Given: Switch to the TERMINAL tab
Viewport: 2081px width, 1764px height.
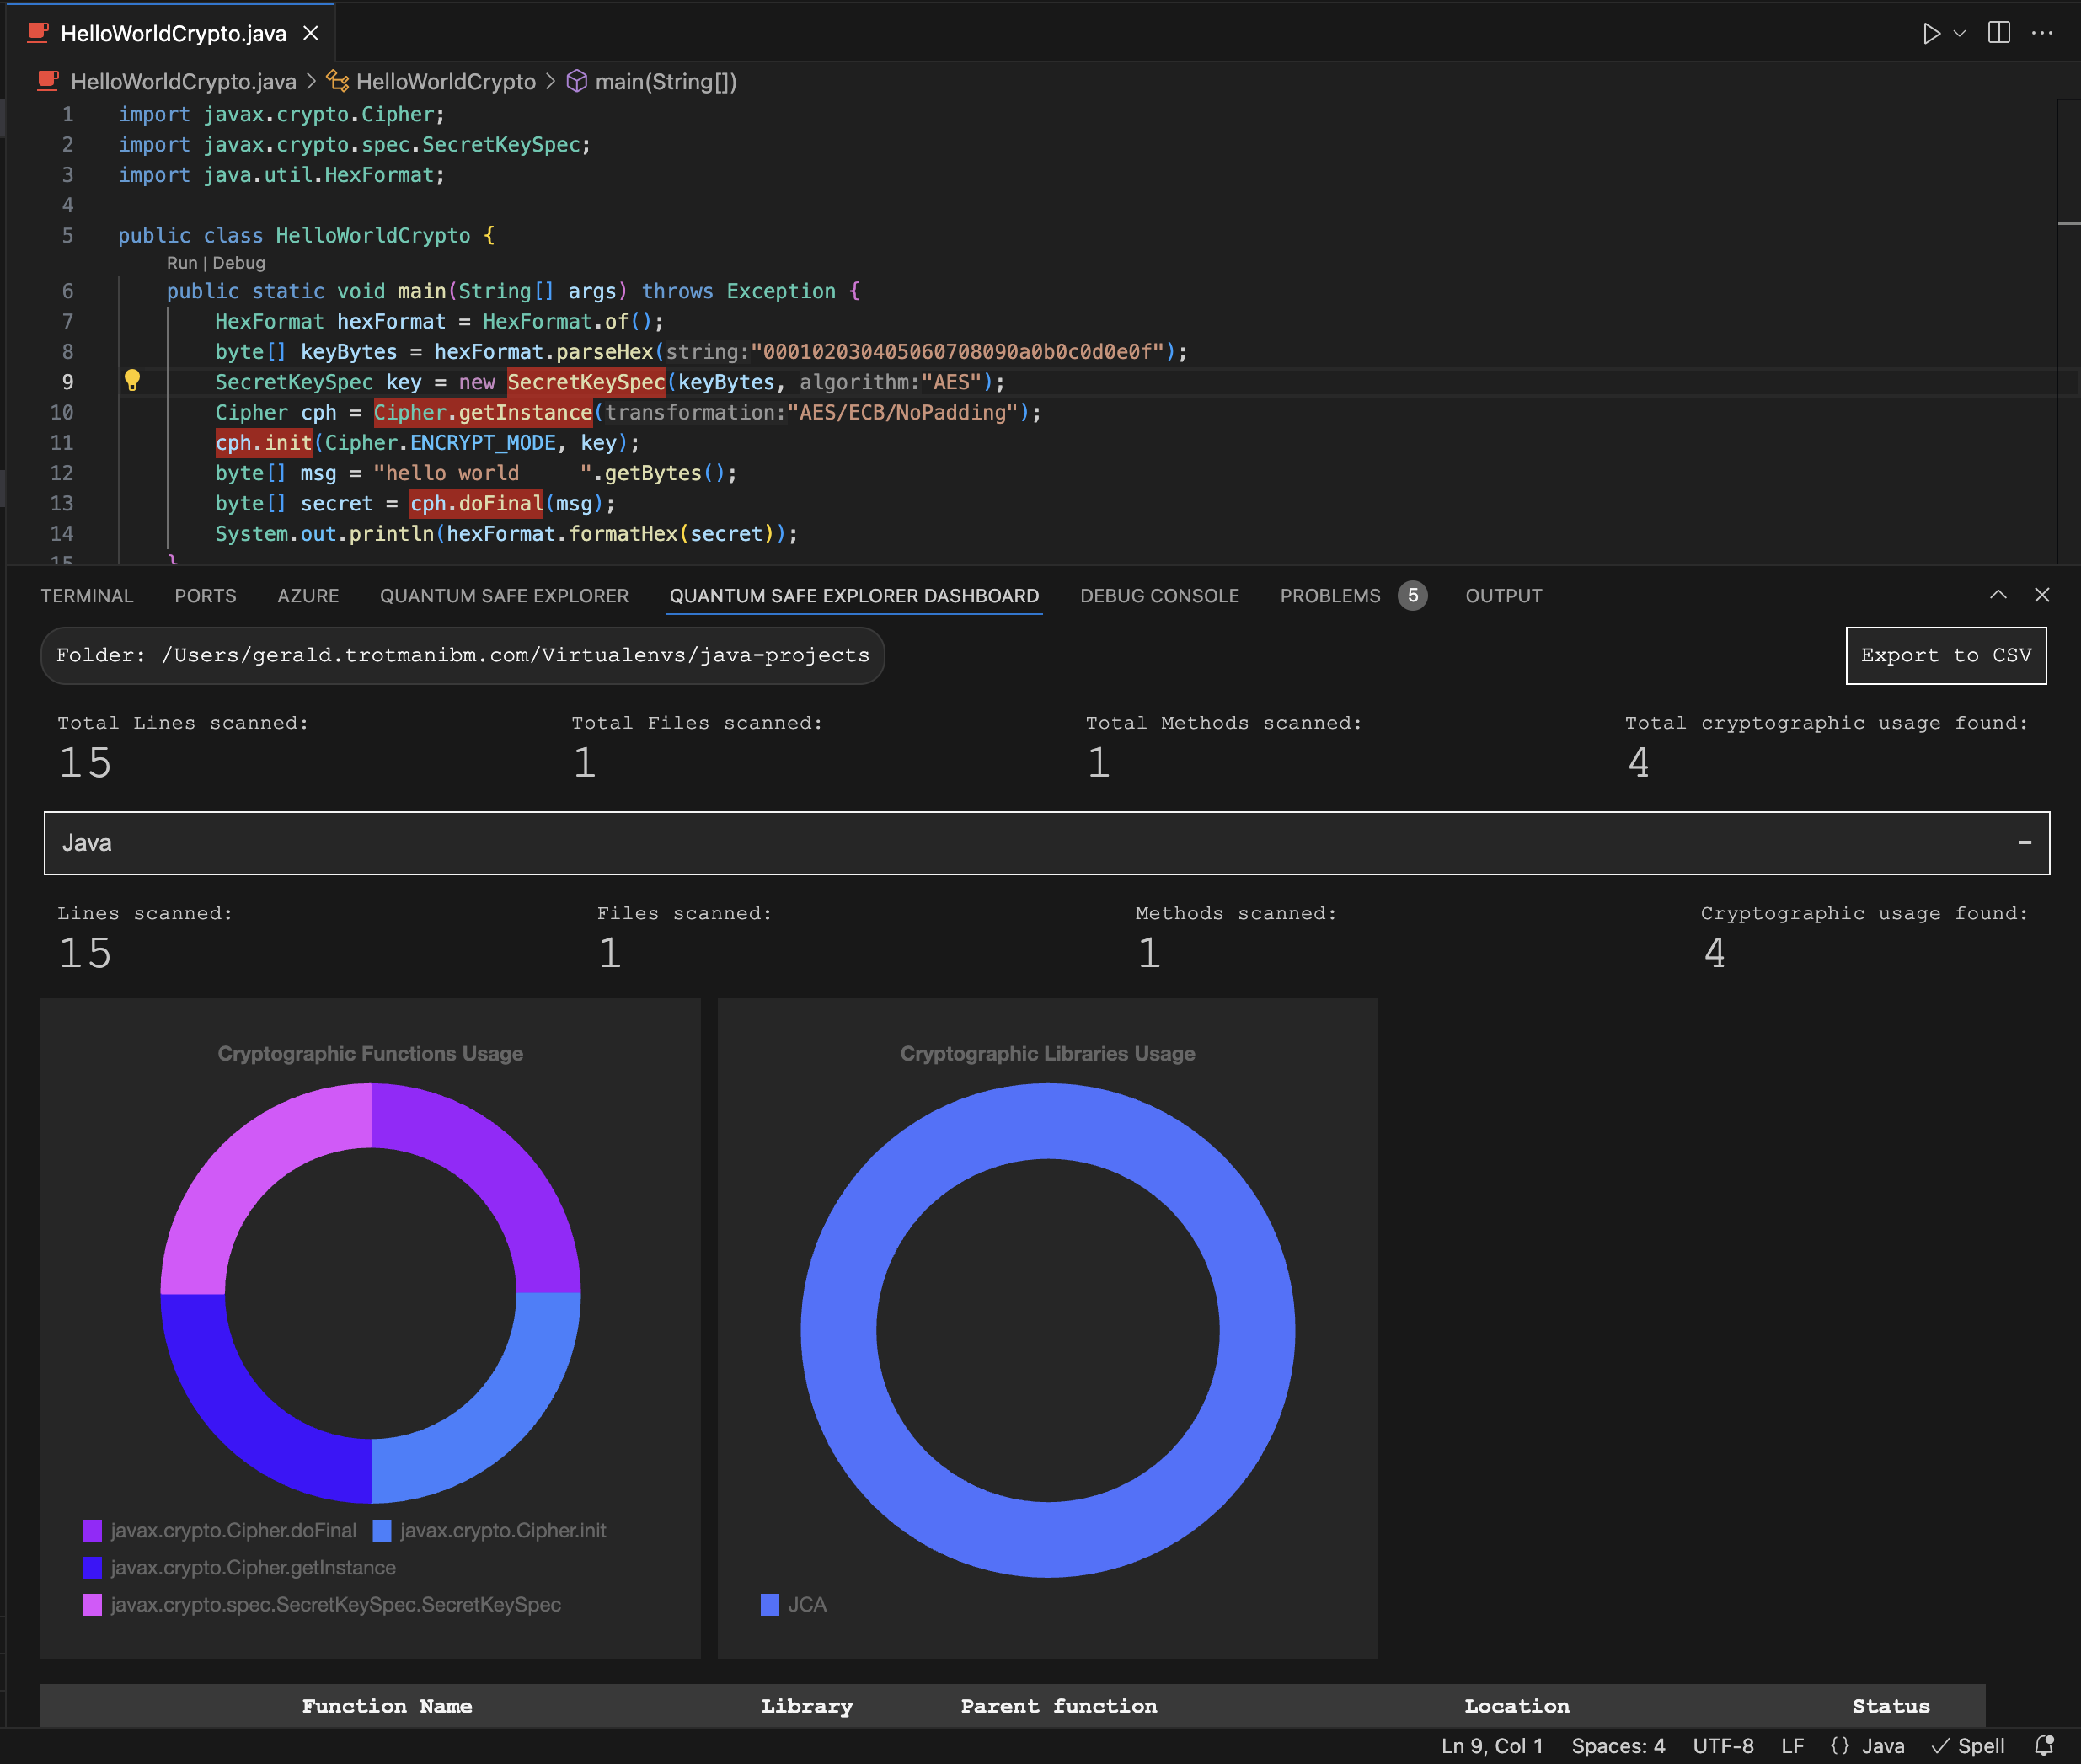Looking at the screenshot, I should pos(87,596).
